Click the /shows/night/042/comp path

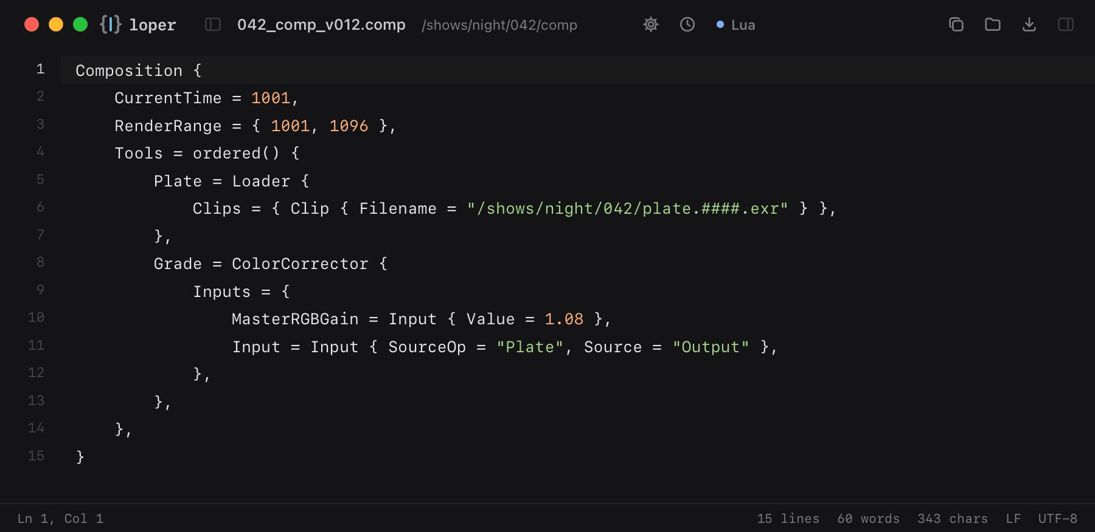(499, 25)
